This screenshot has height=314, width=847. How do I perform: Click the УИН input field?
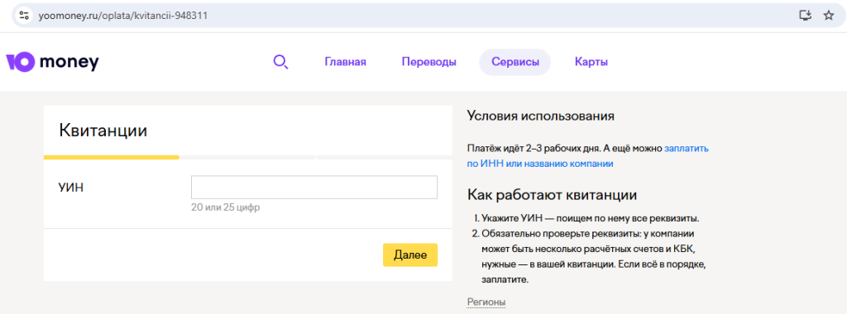pyautogui.click(x=313, y=188)
